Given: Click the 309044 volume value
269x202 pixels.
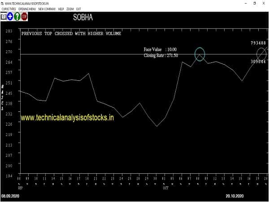Looking at the screenshot, I should pyautogui.click(x=258, y=61).
